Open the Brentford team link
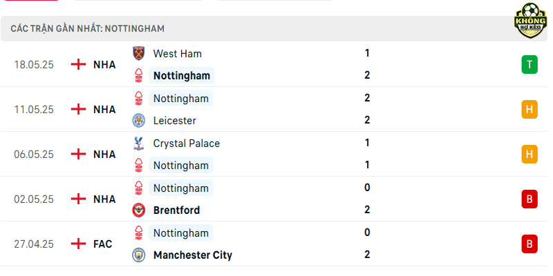553x276 pixels. coord(176,210)
